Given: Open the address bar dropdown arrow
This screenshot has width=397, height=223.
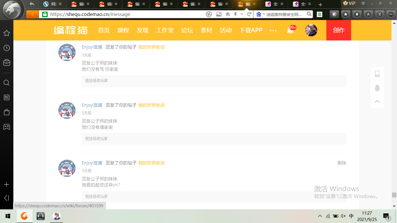Looking at the screenshot, I should (242, 15).
